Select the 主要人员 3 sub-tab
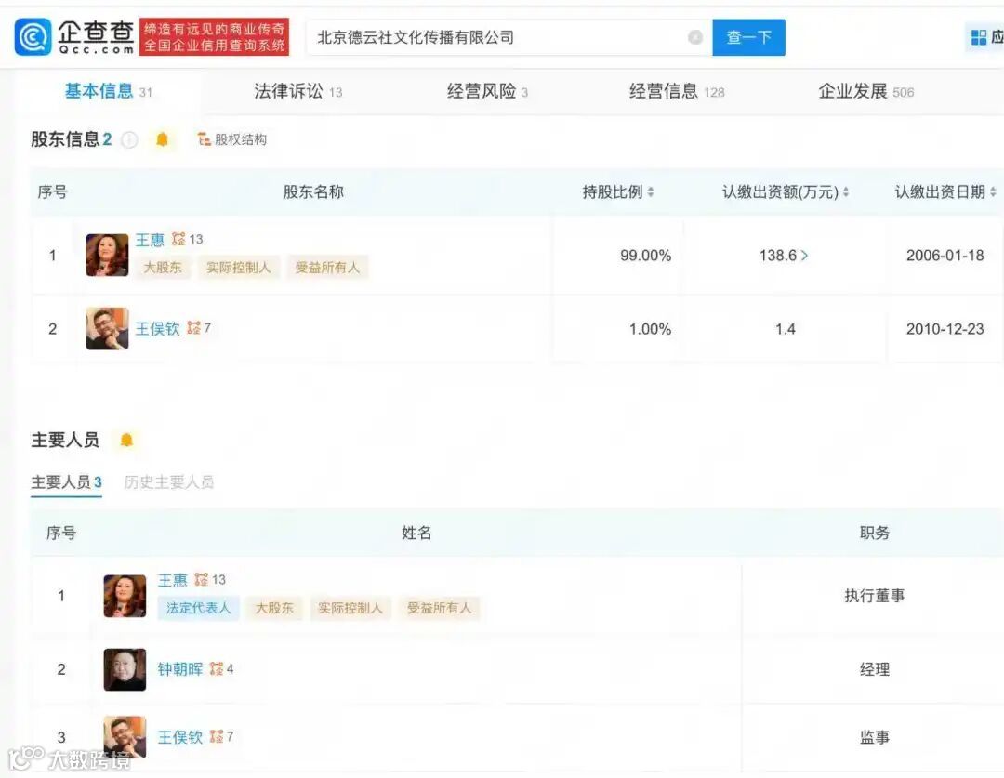The height and width of the screenshot is (778, 1004). (x=67, y=481)
